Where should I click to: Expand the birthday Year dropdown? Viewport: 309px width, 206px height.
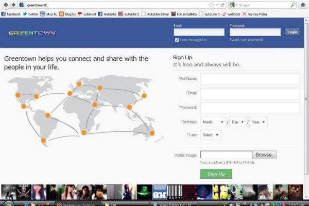(x=258, y=122)
